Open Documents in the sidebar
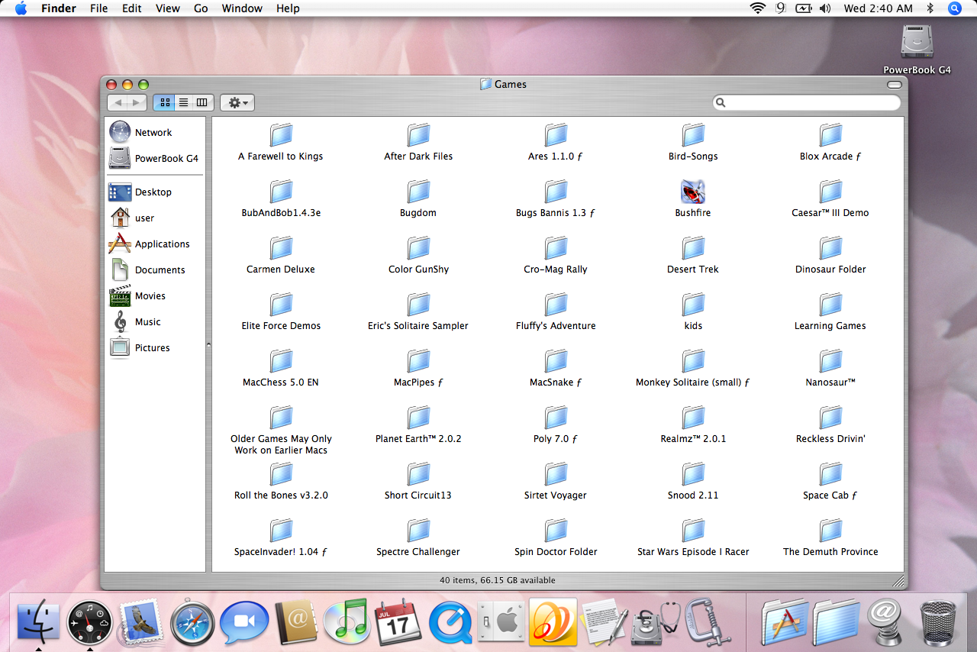 (155, 270)
